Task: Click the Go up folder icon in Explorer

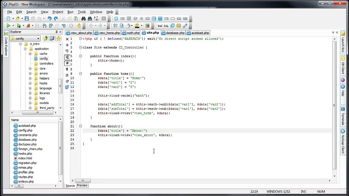Action: (46, 38)
